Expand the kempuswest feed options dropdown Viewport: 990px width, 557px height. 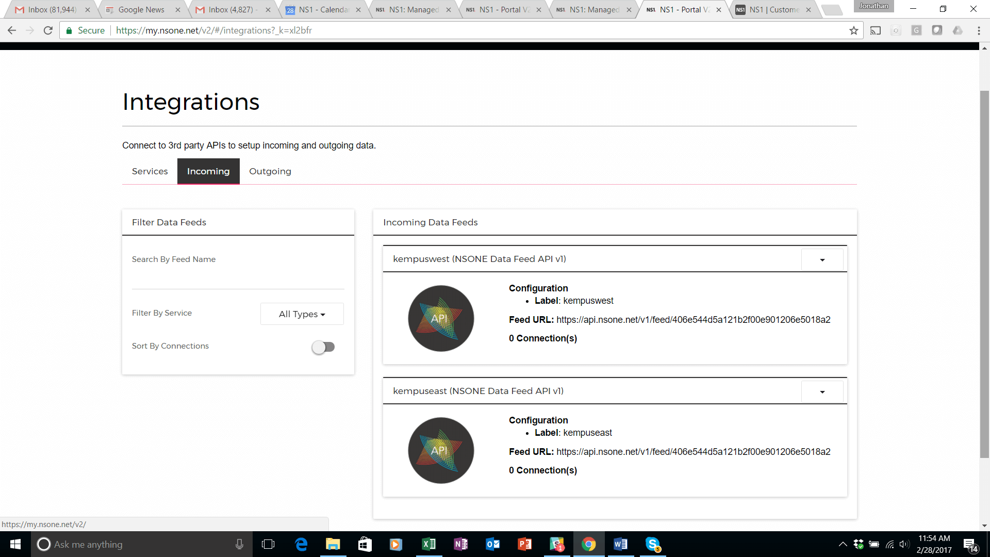click(822, 259)
